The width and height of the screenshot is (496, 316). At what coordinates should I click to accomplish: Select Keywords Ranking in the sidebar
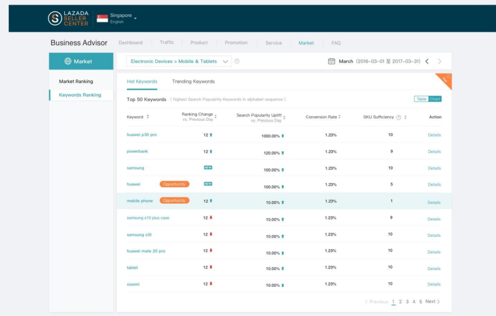[x=80, y=95]
